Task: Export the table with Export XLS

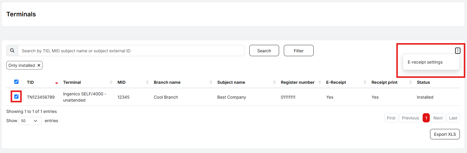Action: [445, 134]
